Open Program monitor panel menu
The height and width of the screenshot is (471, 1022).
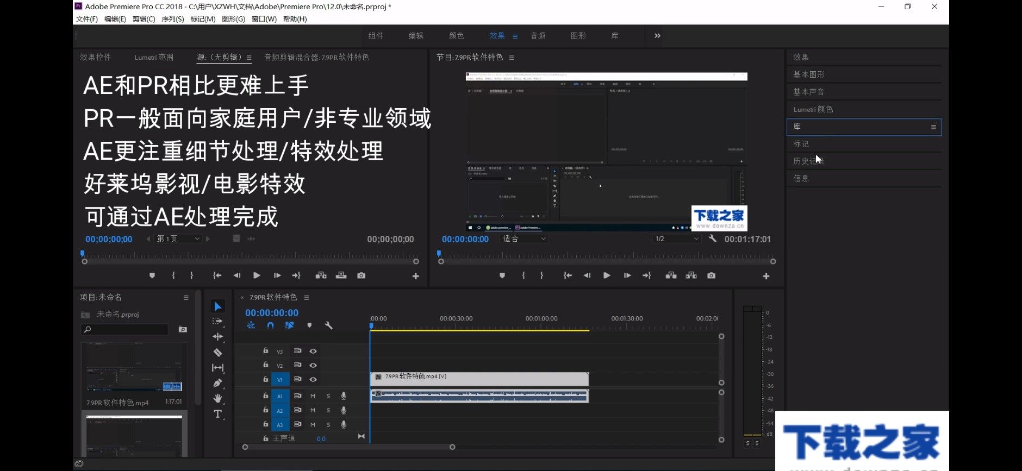point(512,58)
